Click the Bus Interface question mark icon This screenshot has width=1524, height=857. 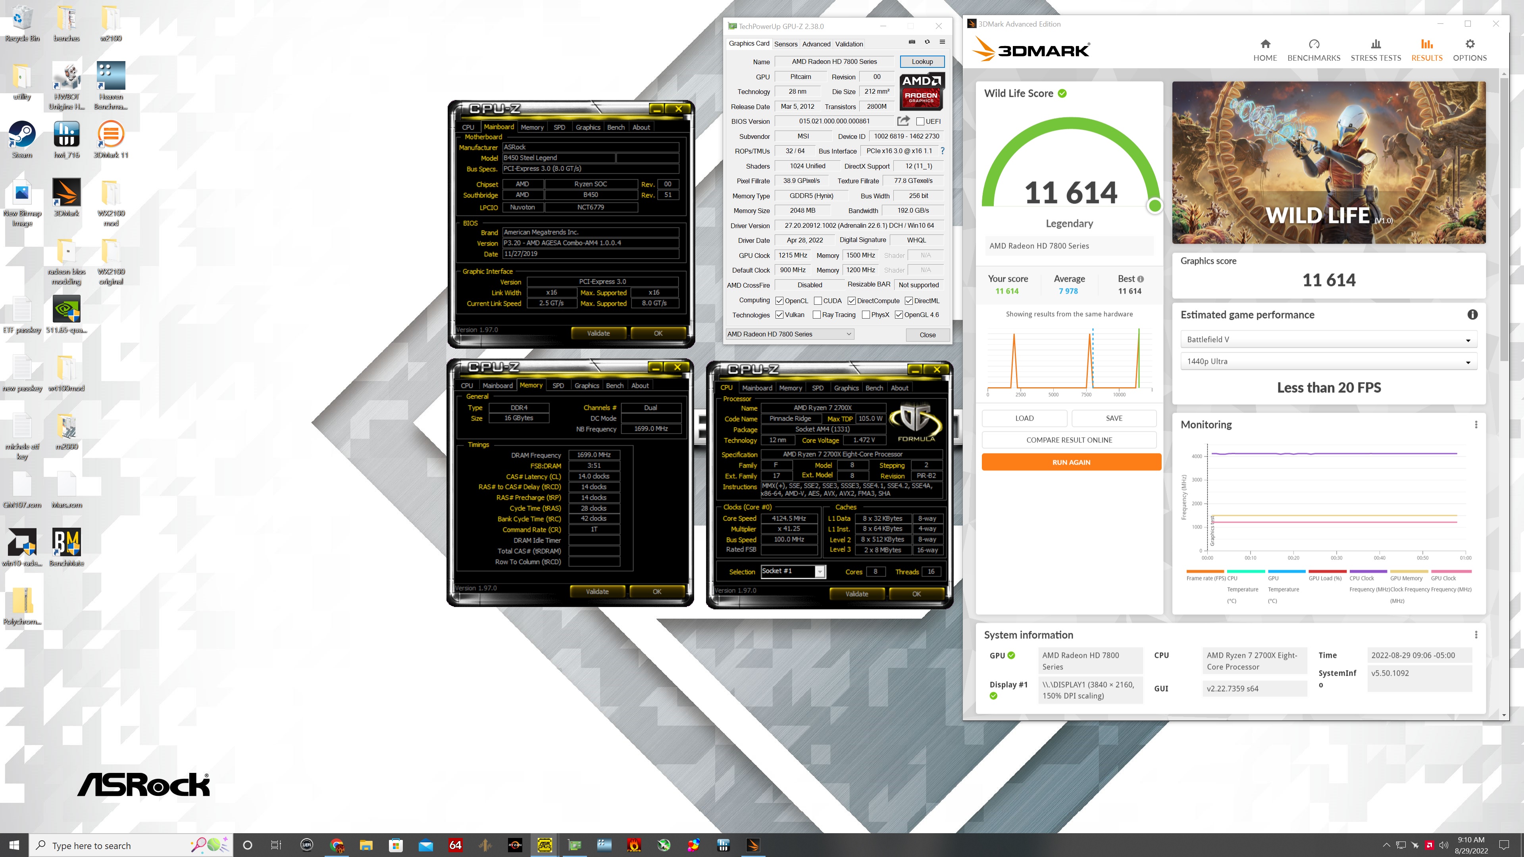coord(943,151)
